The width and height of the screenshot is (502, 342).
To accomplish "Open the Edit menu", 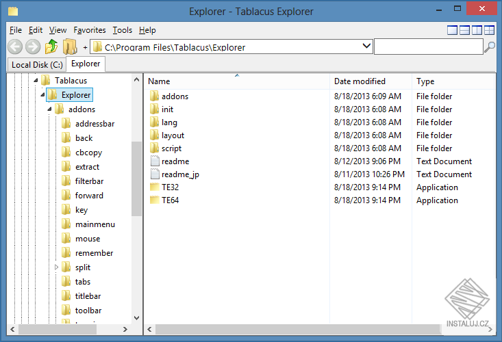I will [36, 30].
